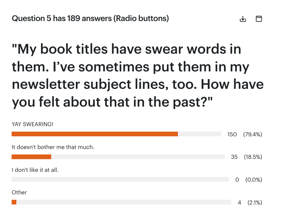
Task: Click the download results icon
Action: tap(243, 19)
